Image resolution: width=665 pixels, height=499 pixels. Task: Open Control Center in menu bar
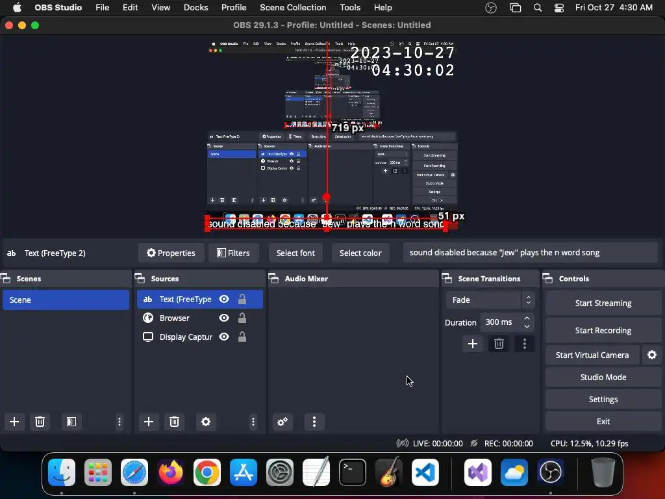point(559,8)
